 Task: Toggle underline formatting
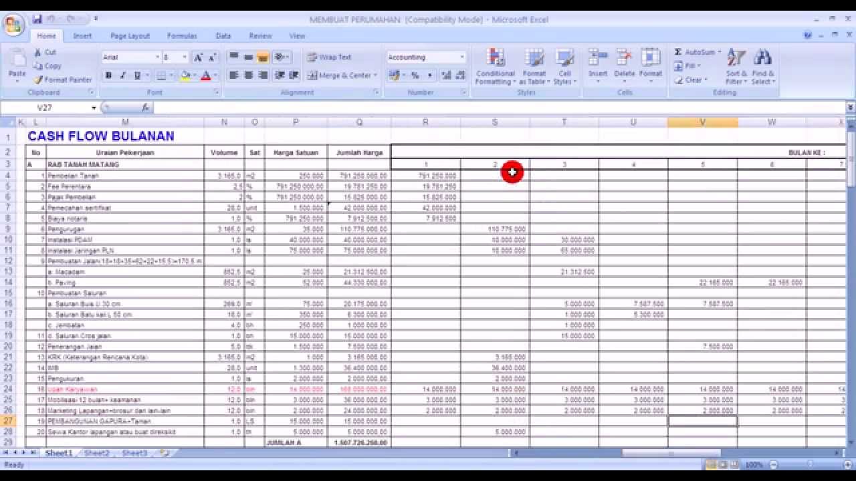(137, 75)
